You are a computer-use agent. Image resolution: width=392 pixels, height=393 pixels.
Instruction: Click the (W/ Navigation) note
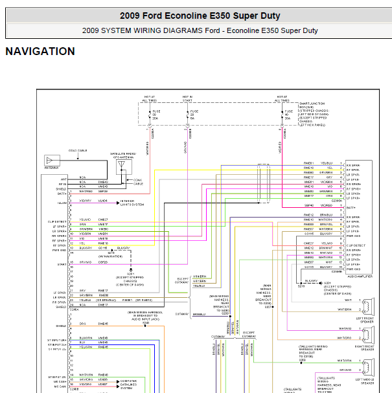(110, 256)
